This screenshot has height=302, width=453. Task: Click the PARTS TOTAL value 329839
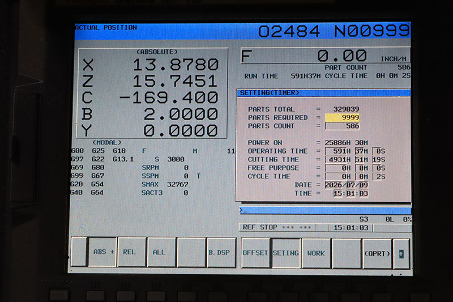[x=346, y=109]
